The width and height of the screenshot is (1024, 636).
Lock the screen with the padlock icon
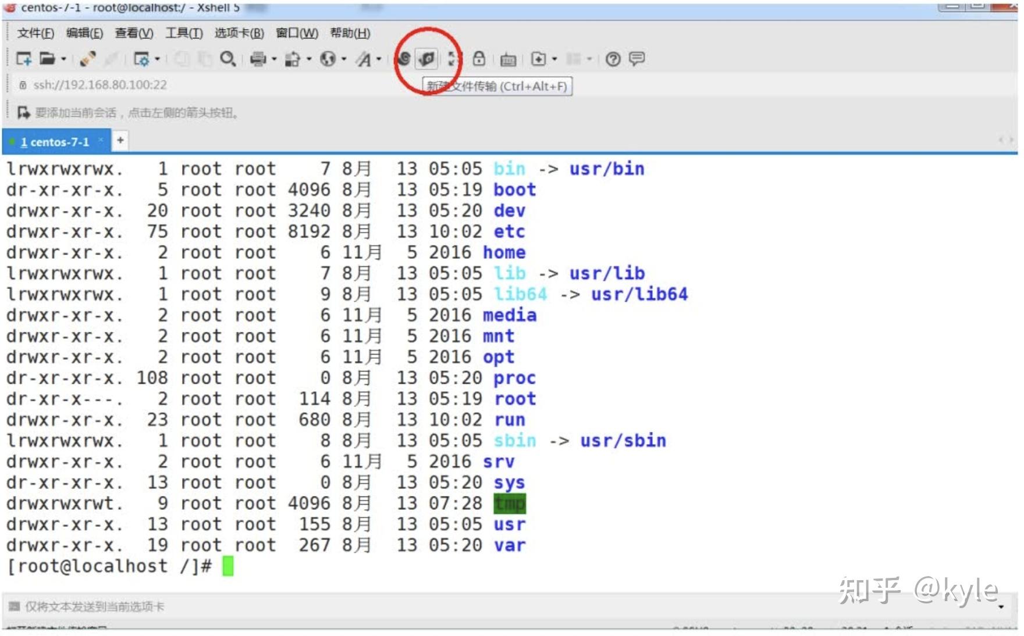tap(479, 59)
